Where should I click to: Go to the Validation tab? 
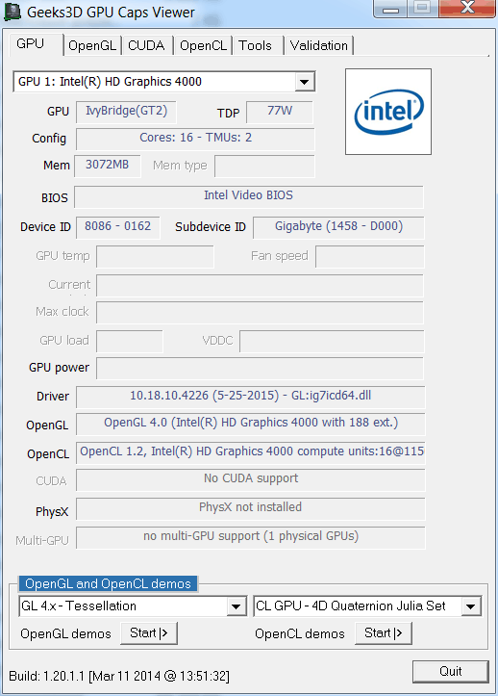tap(319, 45)
